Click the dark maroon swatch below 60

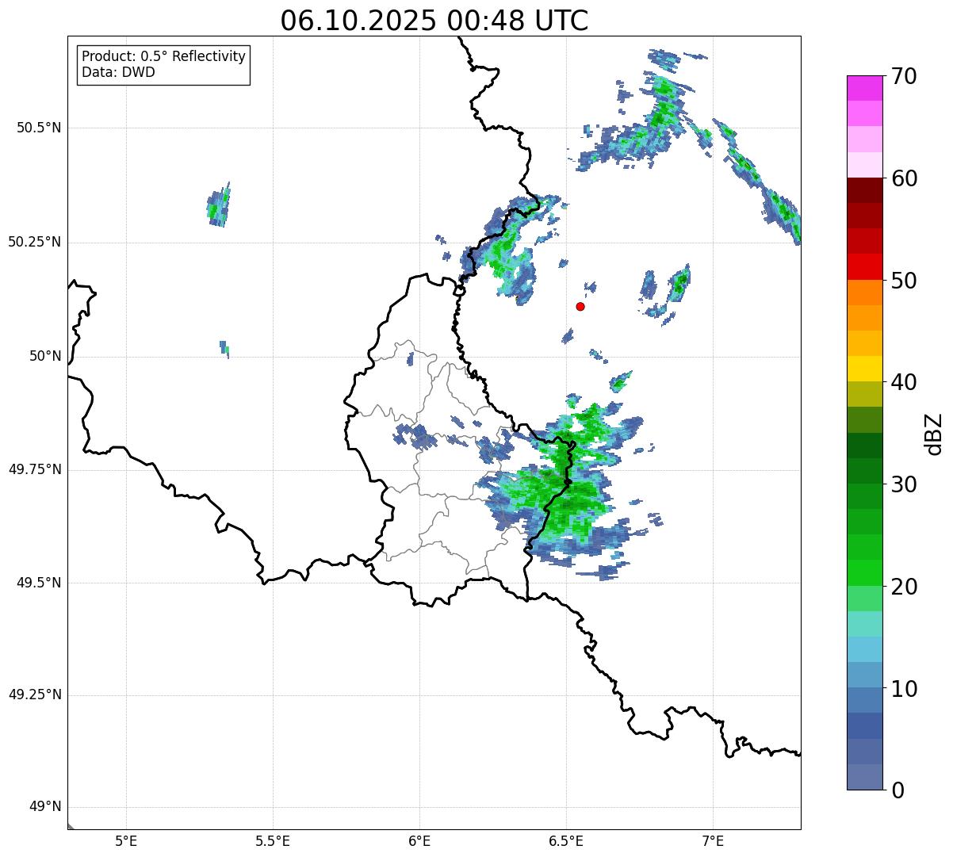[x=865, y=190]
